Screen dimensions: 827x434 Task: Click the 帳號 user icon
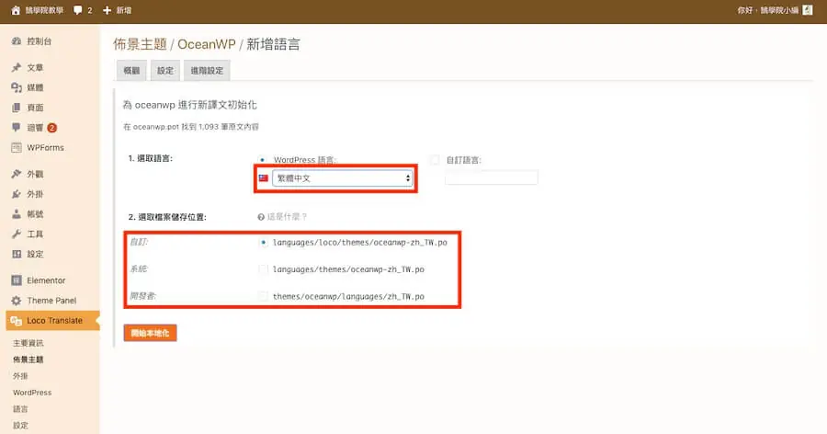tap(17, 214)
